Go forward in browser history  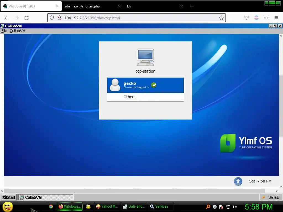(17, 18)
